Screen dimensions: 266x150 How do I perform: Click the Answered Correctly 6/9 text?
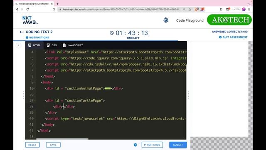[229, 32]
